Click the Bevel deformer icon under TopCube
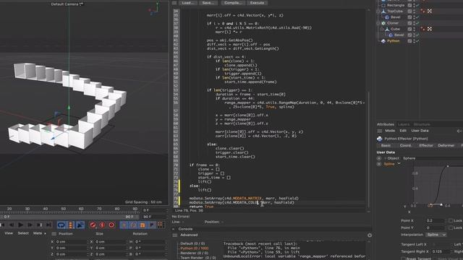 coord(387,17)
